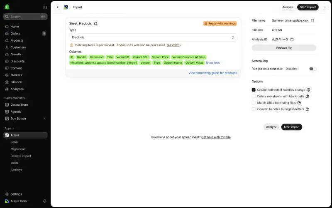Image resolution: width=332 pixels, height=208 pixels.
Task: Toggle the sidebar collapse icon
Action: (x=45, y=7)
